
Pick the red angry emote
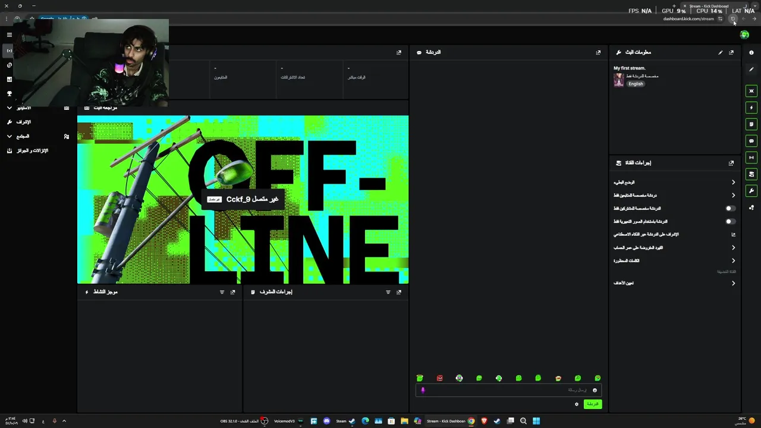(439, 378)
